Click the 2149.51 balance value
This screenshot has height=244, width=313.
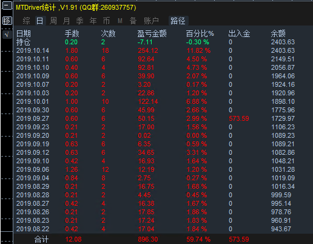pos(283,59)
